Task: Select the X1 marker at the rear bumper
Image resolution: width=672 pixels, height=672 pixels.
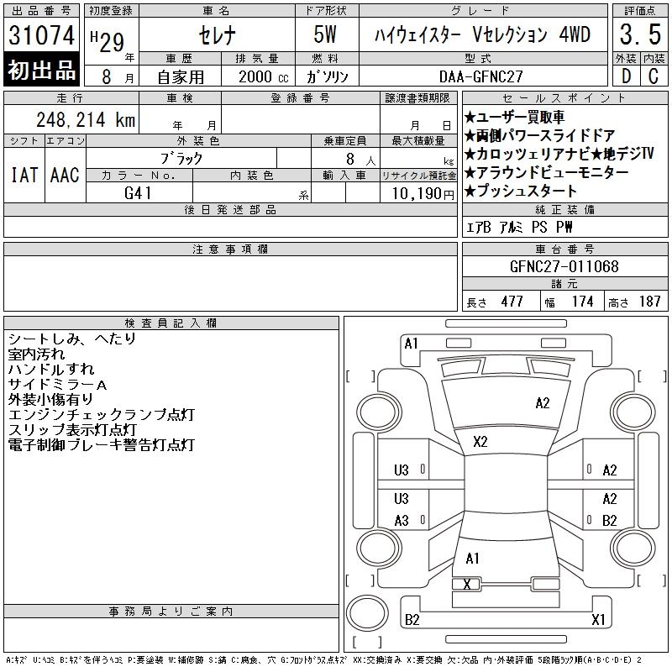Action: tap(598, 620)
